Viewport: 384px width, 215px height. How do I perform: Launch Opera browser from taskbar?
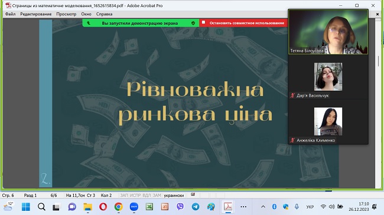[103, 207]
